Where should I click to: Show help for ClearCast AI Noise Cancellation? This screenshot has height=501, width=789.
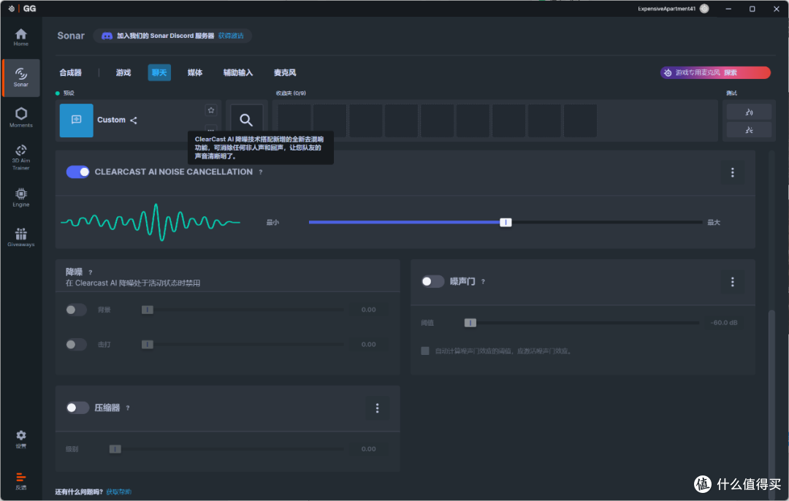click(x=261, y=172)
